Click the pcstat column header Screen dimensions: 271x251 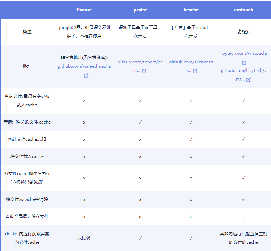coord(140,10)
